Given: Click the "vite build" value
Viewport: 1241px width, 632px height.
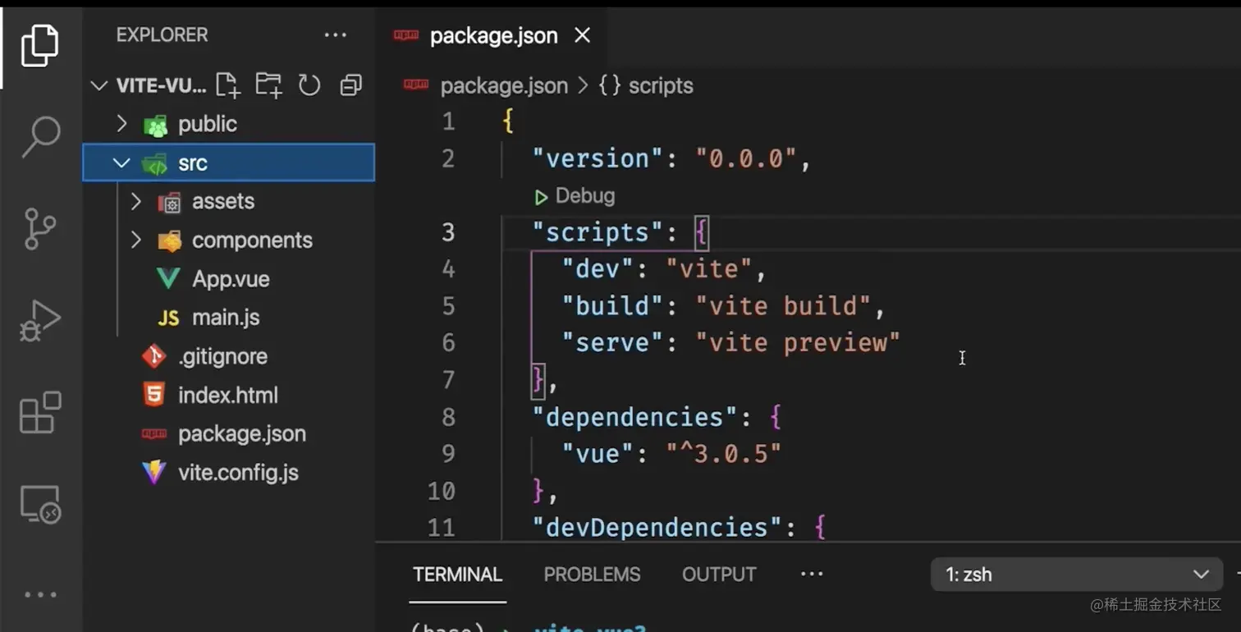Looking at the screenshot, I should point(783,306).
